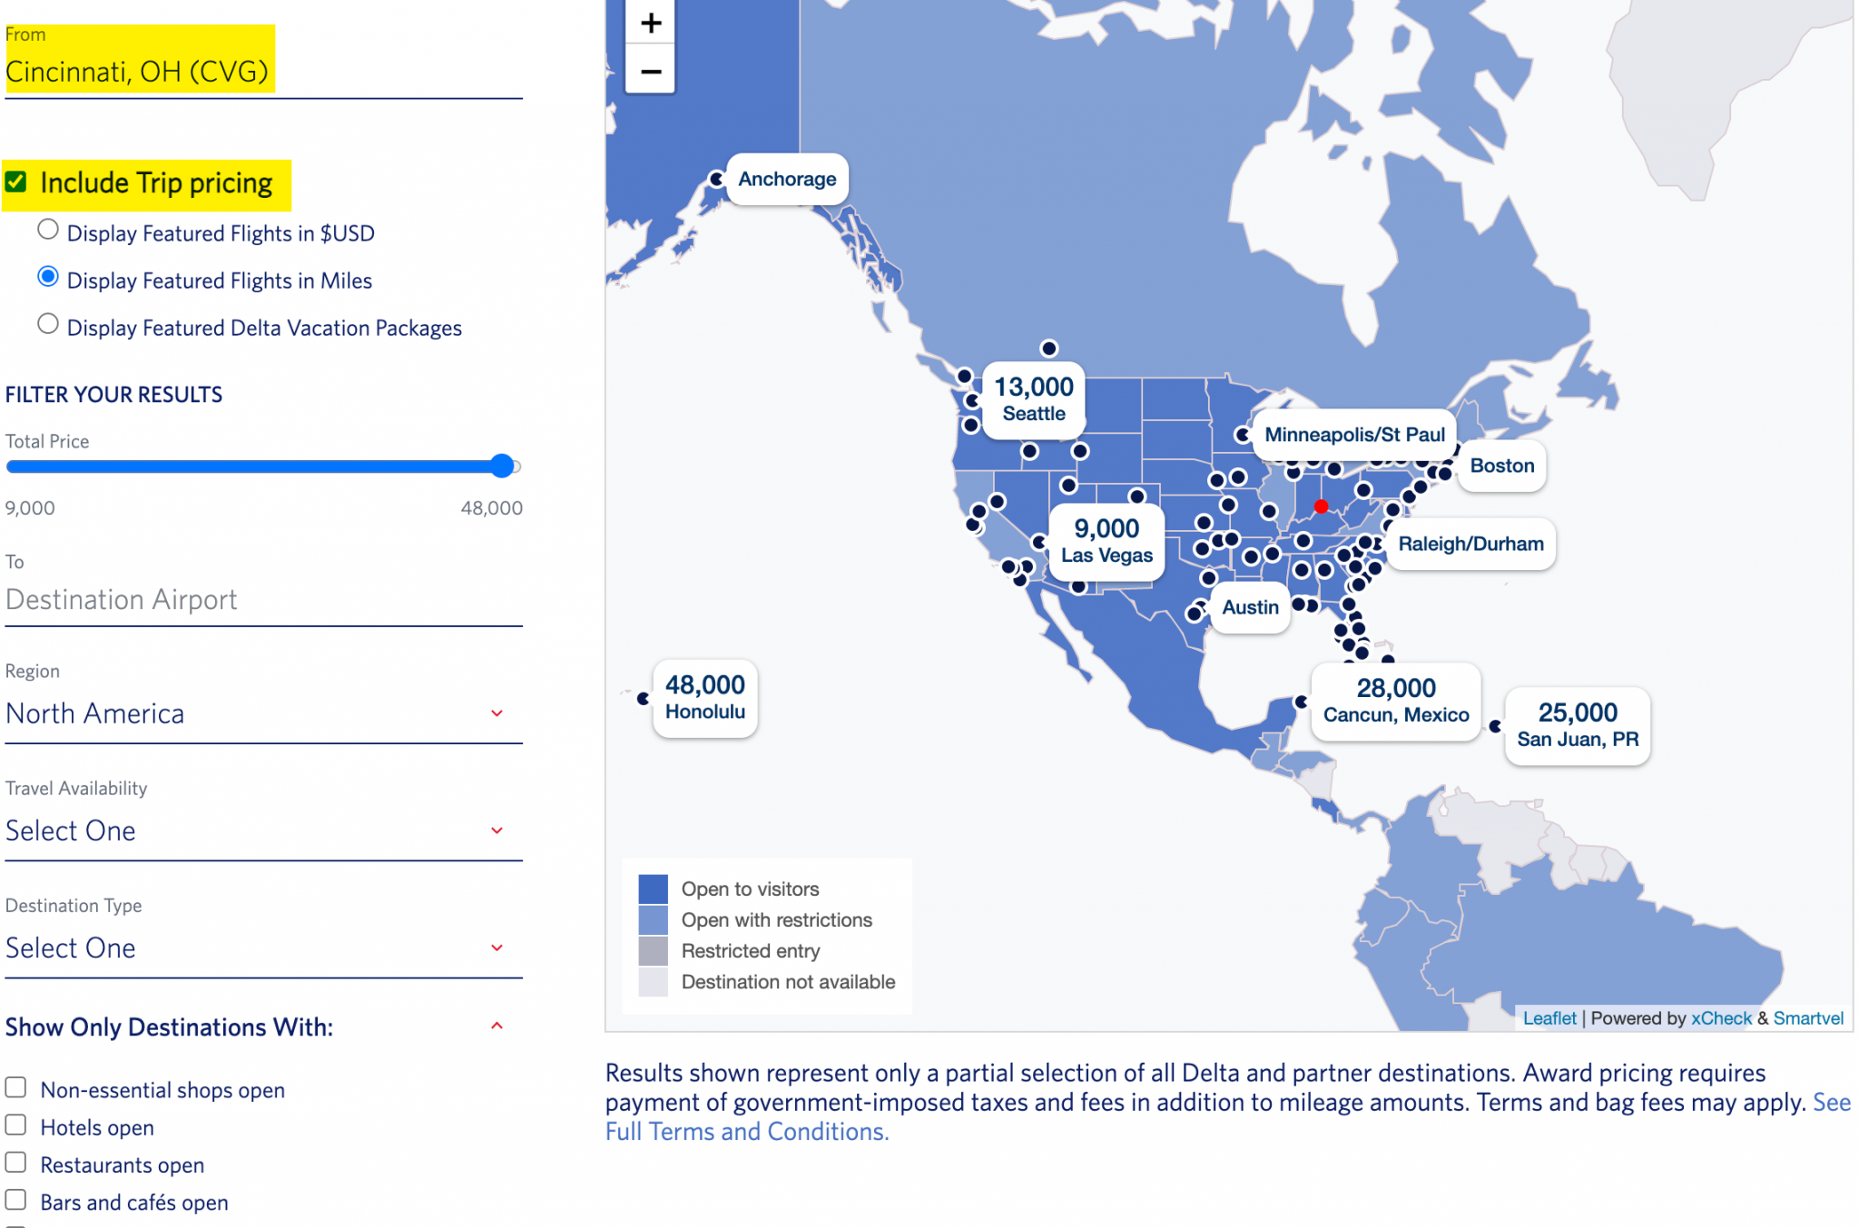Select the 48,000 miles Honolulu price marker
Screen dimensions: 1859x1228
(704, 698)
